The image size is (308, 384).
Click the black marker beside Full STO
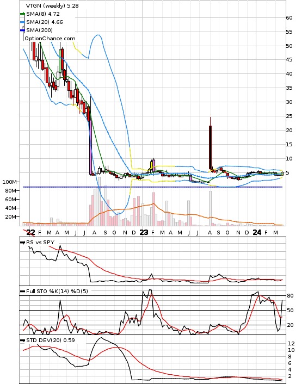pos(22,291)
